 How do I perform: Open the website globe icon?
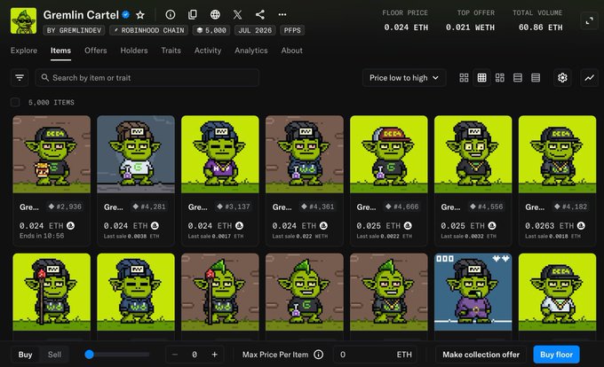coord(215,14)
